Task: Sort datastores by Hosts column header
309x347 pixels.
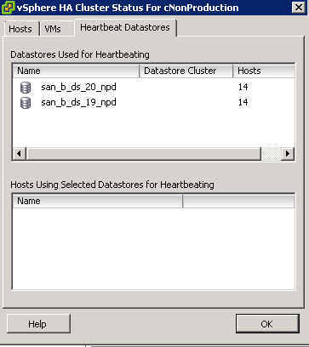Action: 264,71
